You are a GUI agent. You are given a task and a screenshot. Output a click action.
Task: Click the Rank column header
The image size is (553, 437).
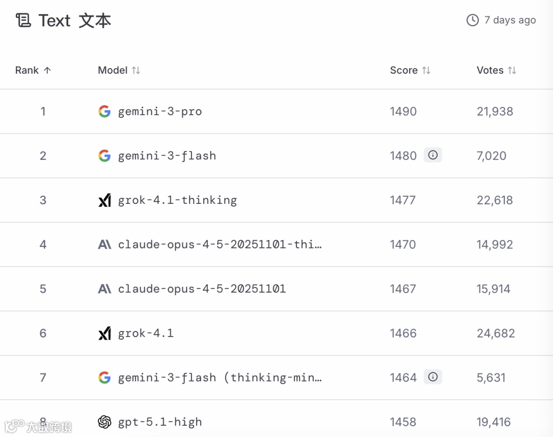point(27,70)
